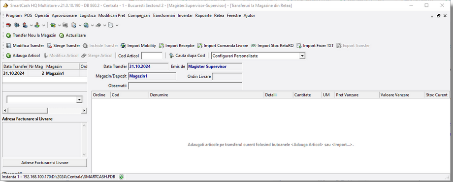Click Adauga Articol to add item

[23, 56]
